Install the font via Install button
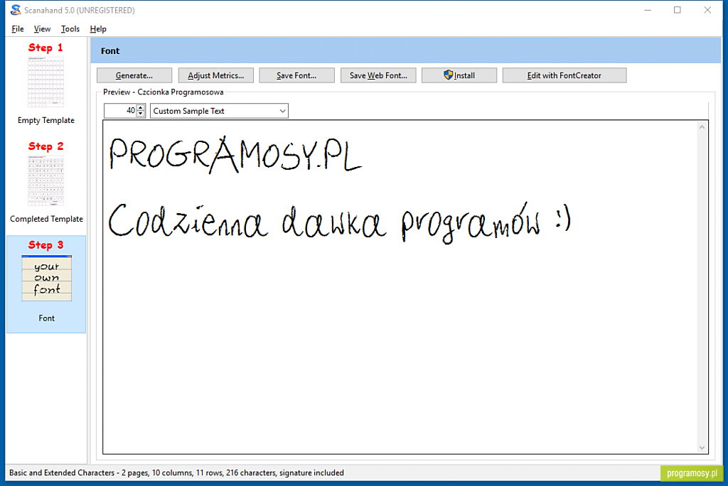The height and width of the screenshot is (486, 728). coord(459,75)
